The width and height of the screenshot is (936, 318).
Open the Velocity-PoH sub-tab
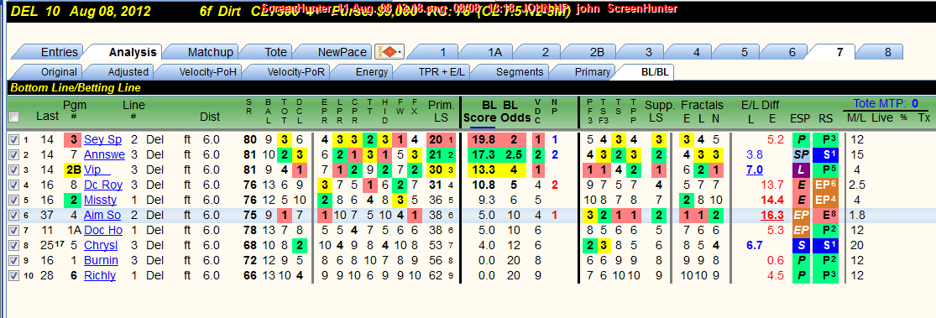pos(207,72)
